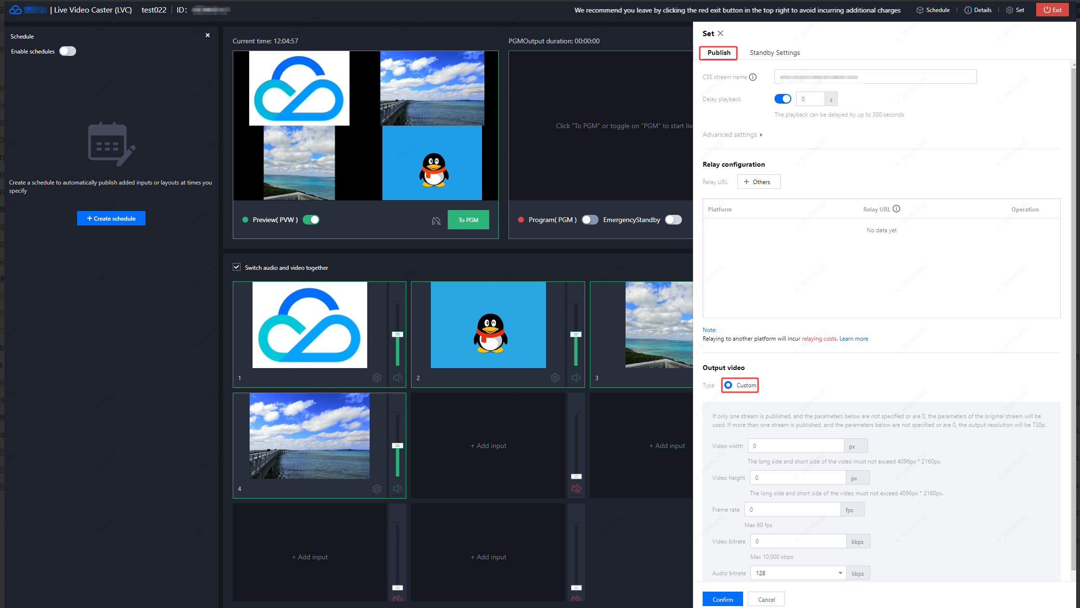1080x608 pixels.
Task: Turn on Program PGM toggle
Action: click(x=590, y=220)
